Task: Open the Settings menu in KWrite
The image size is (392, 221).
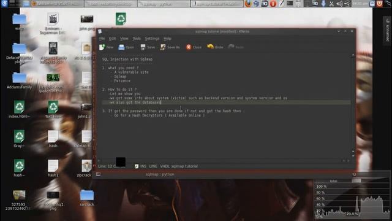Action: 152,39
